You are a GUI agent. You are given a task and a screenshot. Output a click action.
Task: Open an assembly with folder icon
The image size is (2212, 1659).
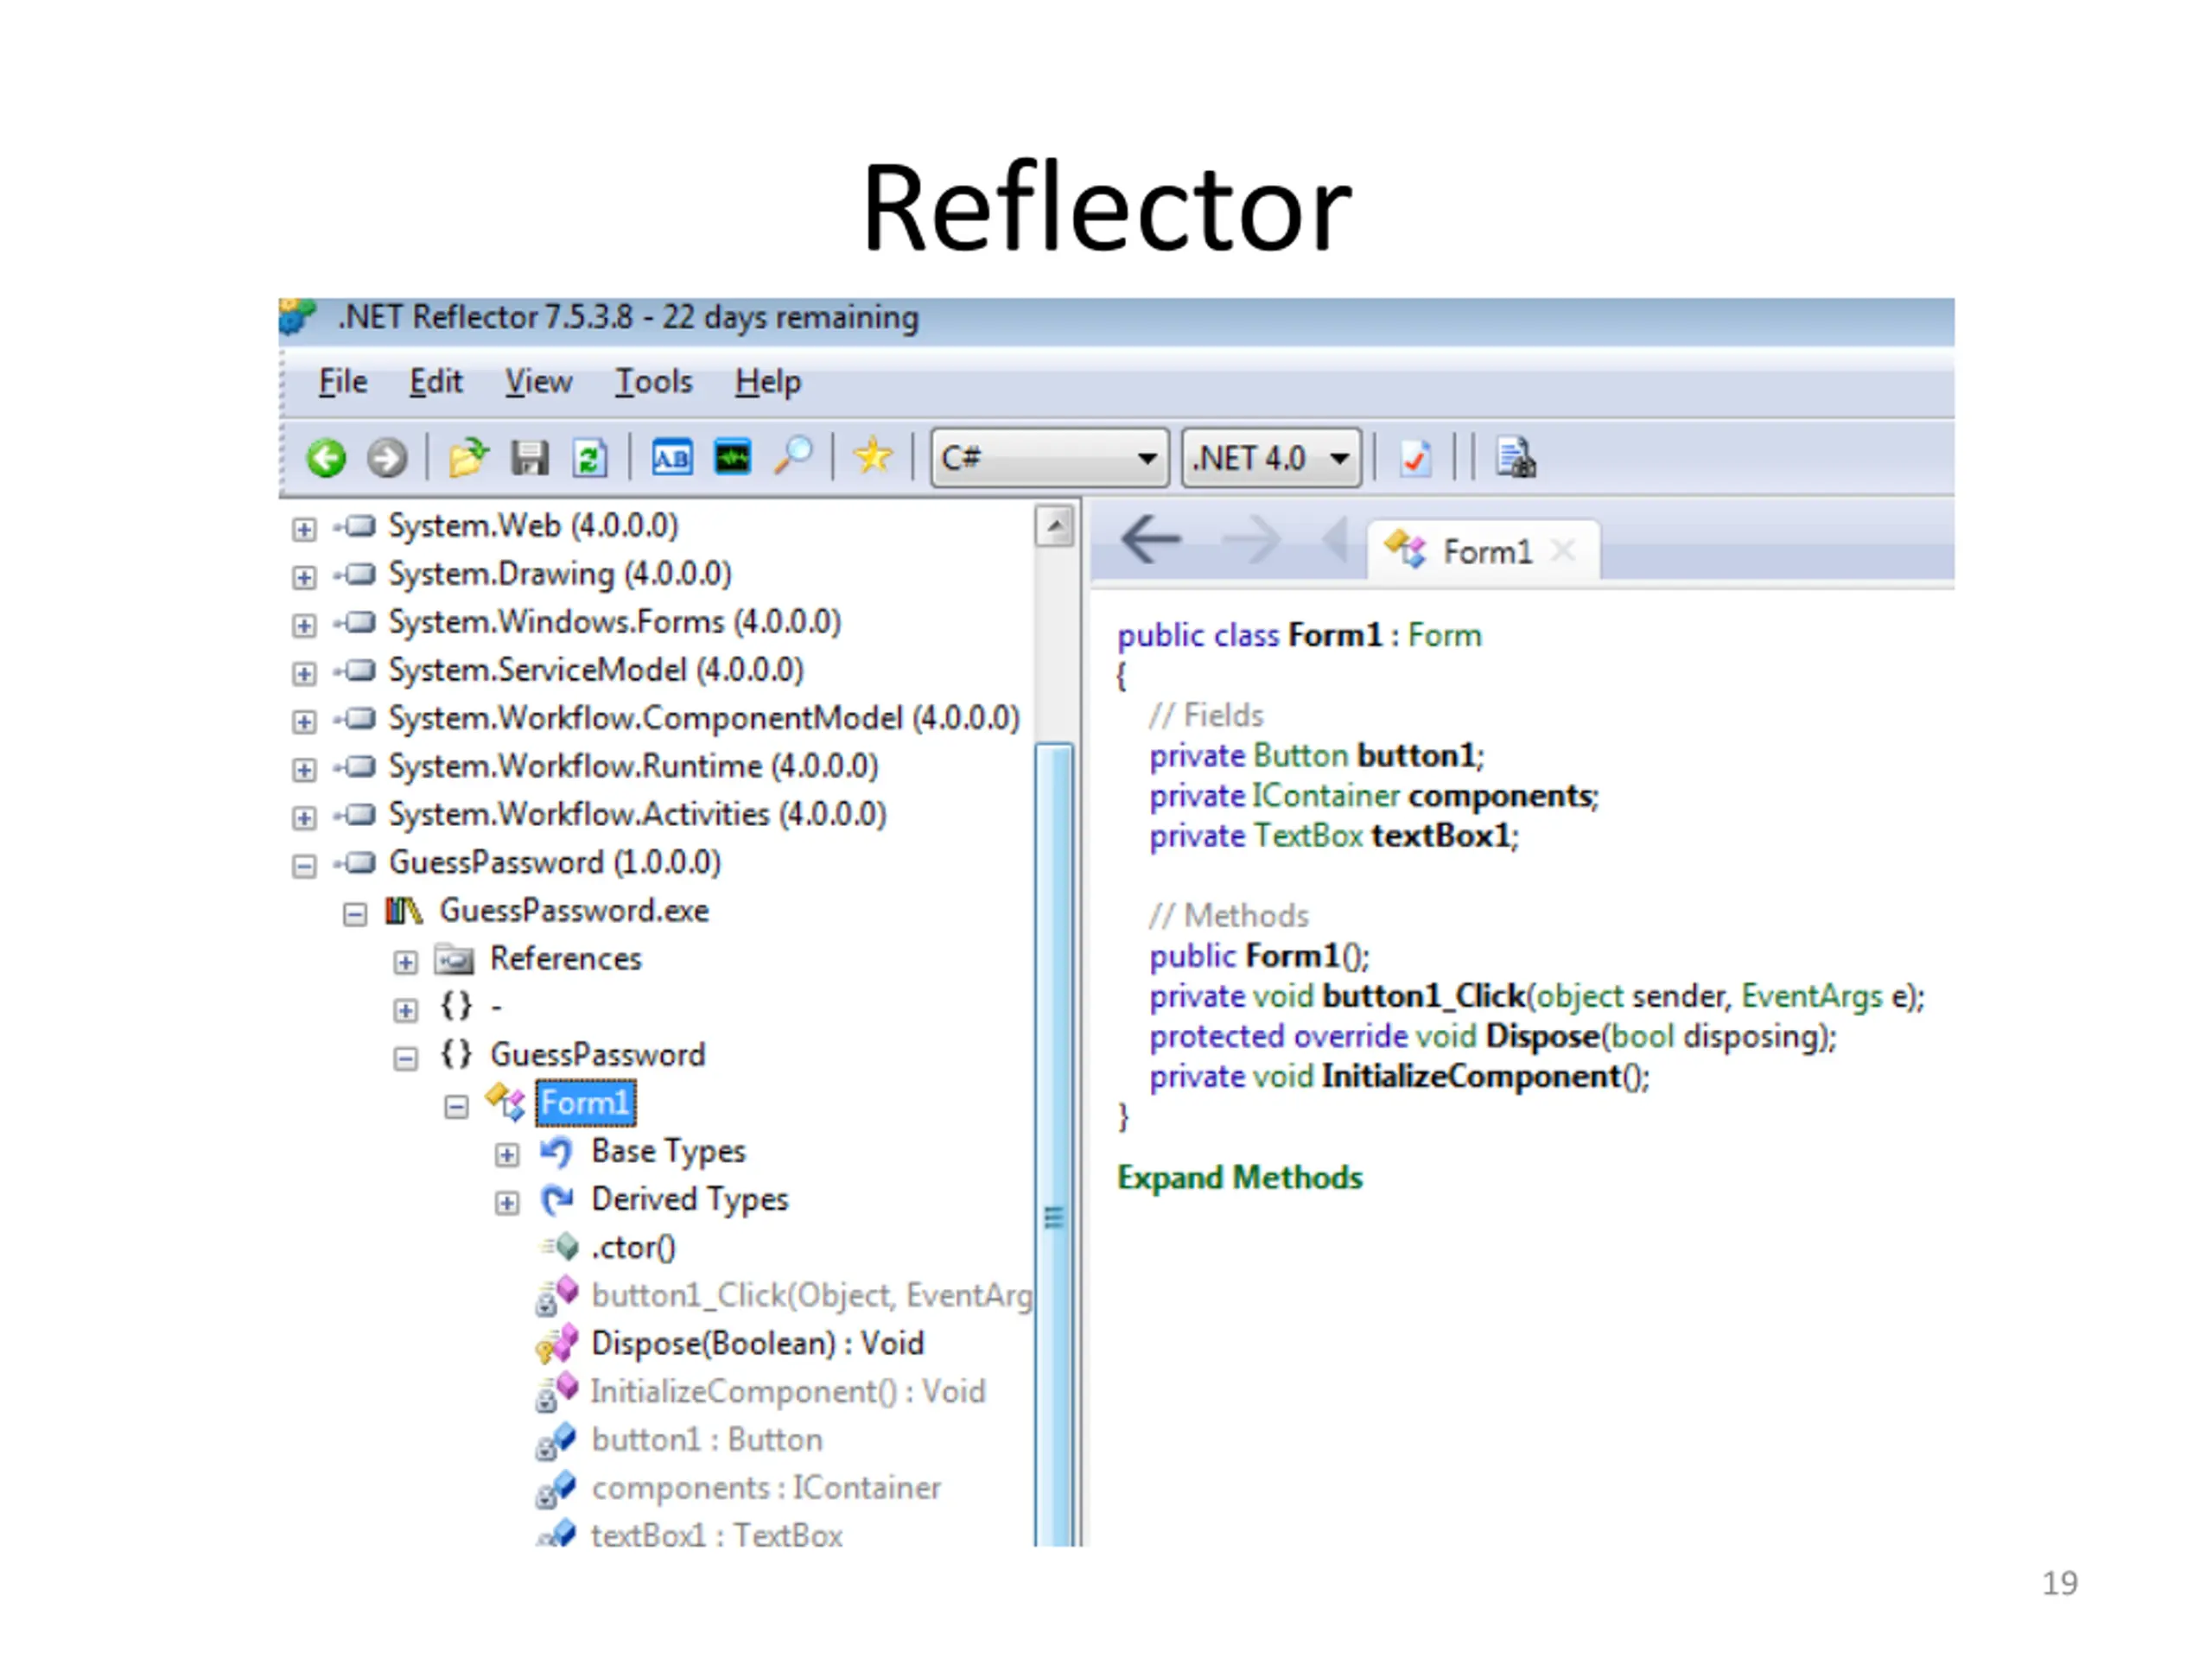pos(468,458)
